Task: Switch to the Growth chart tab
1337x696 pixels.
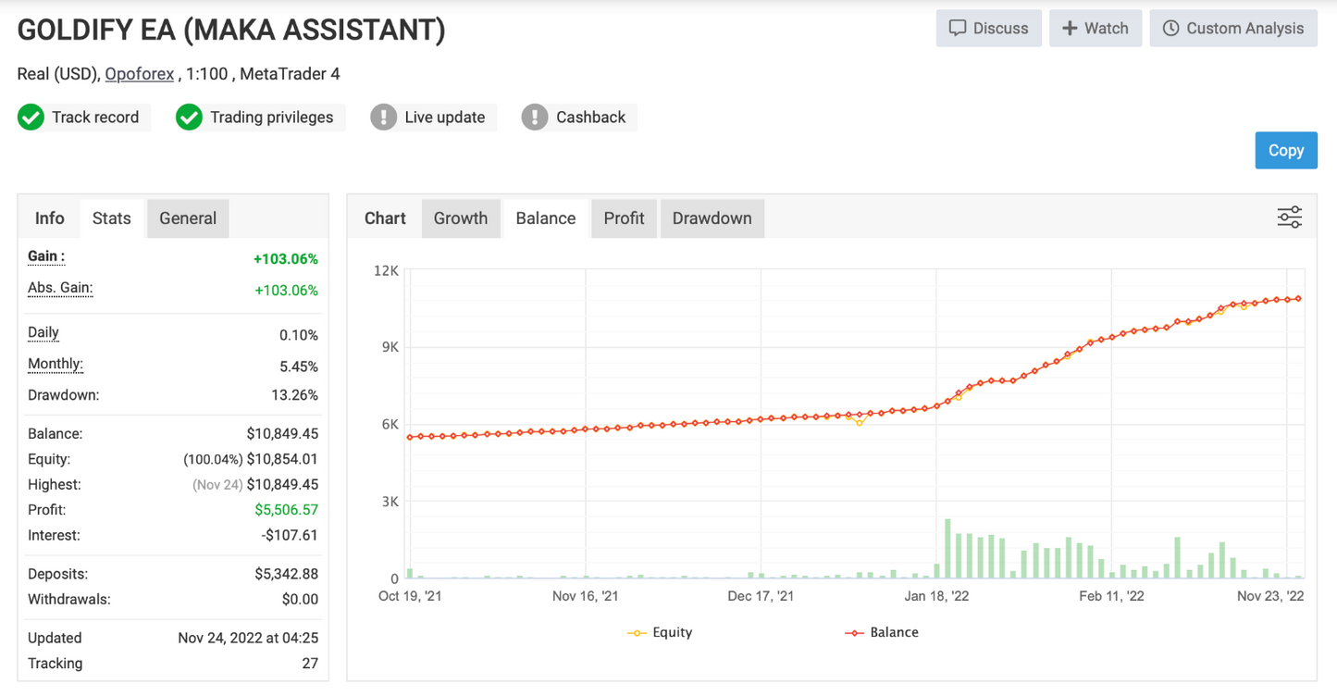Action: pyautogui.click(x=461, y=218)
